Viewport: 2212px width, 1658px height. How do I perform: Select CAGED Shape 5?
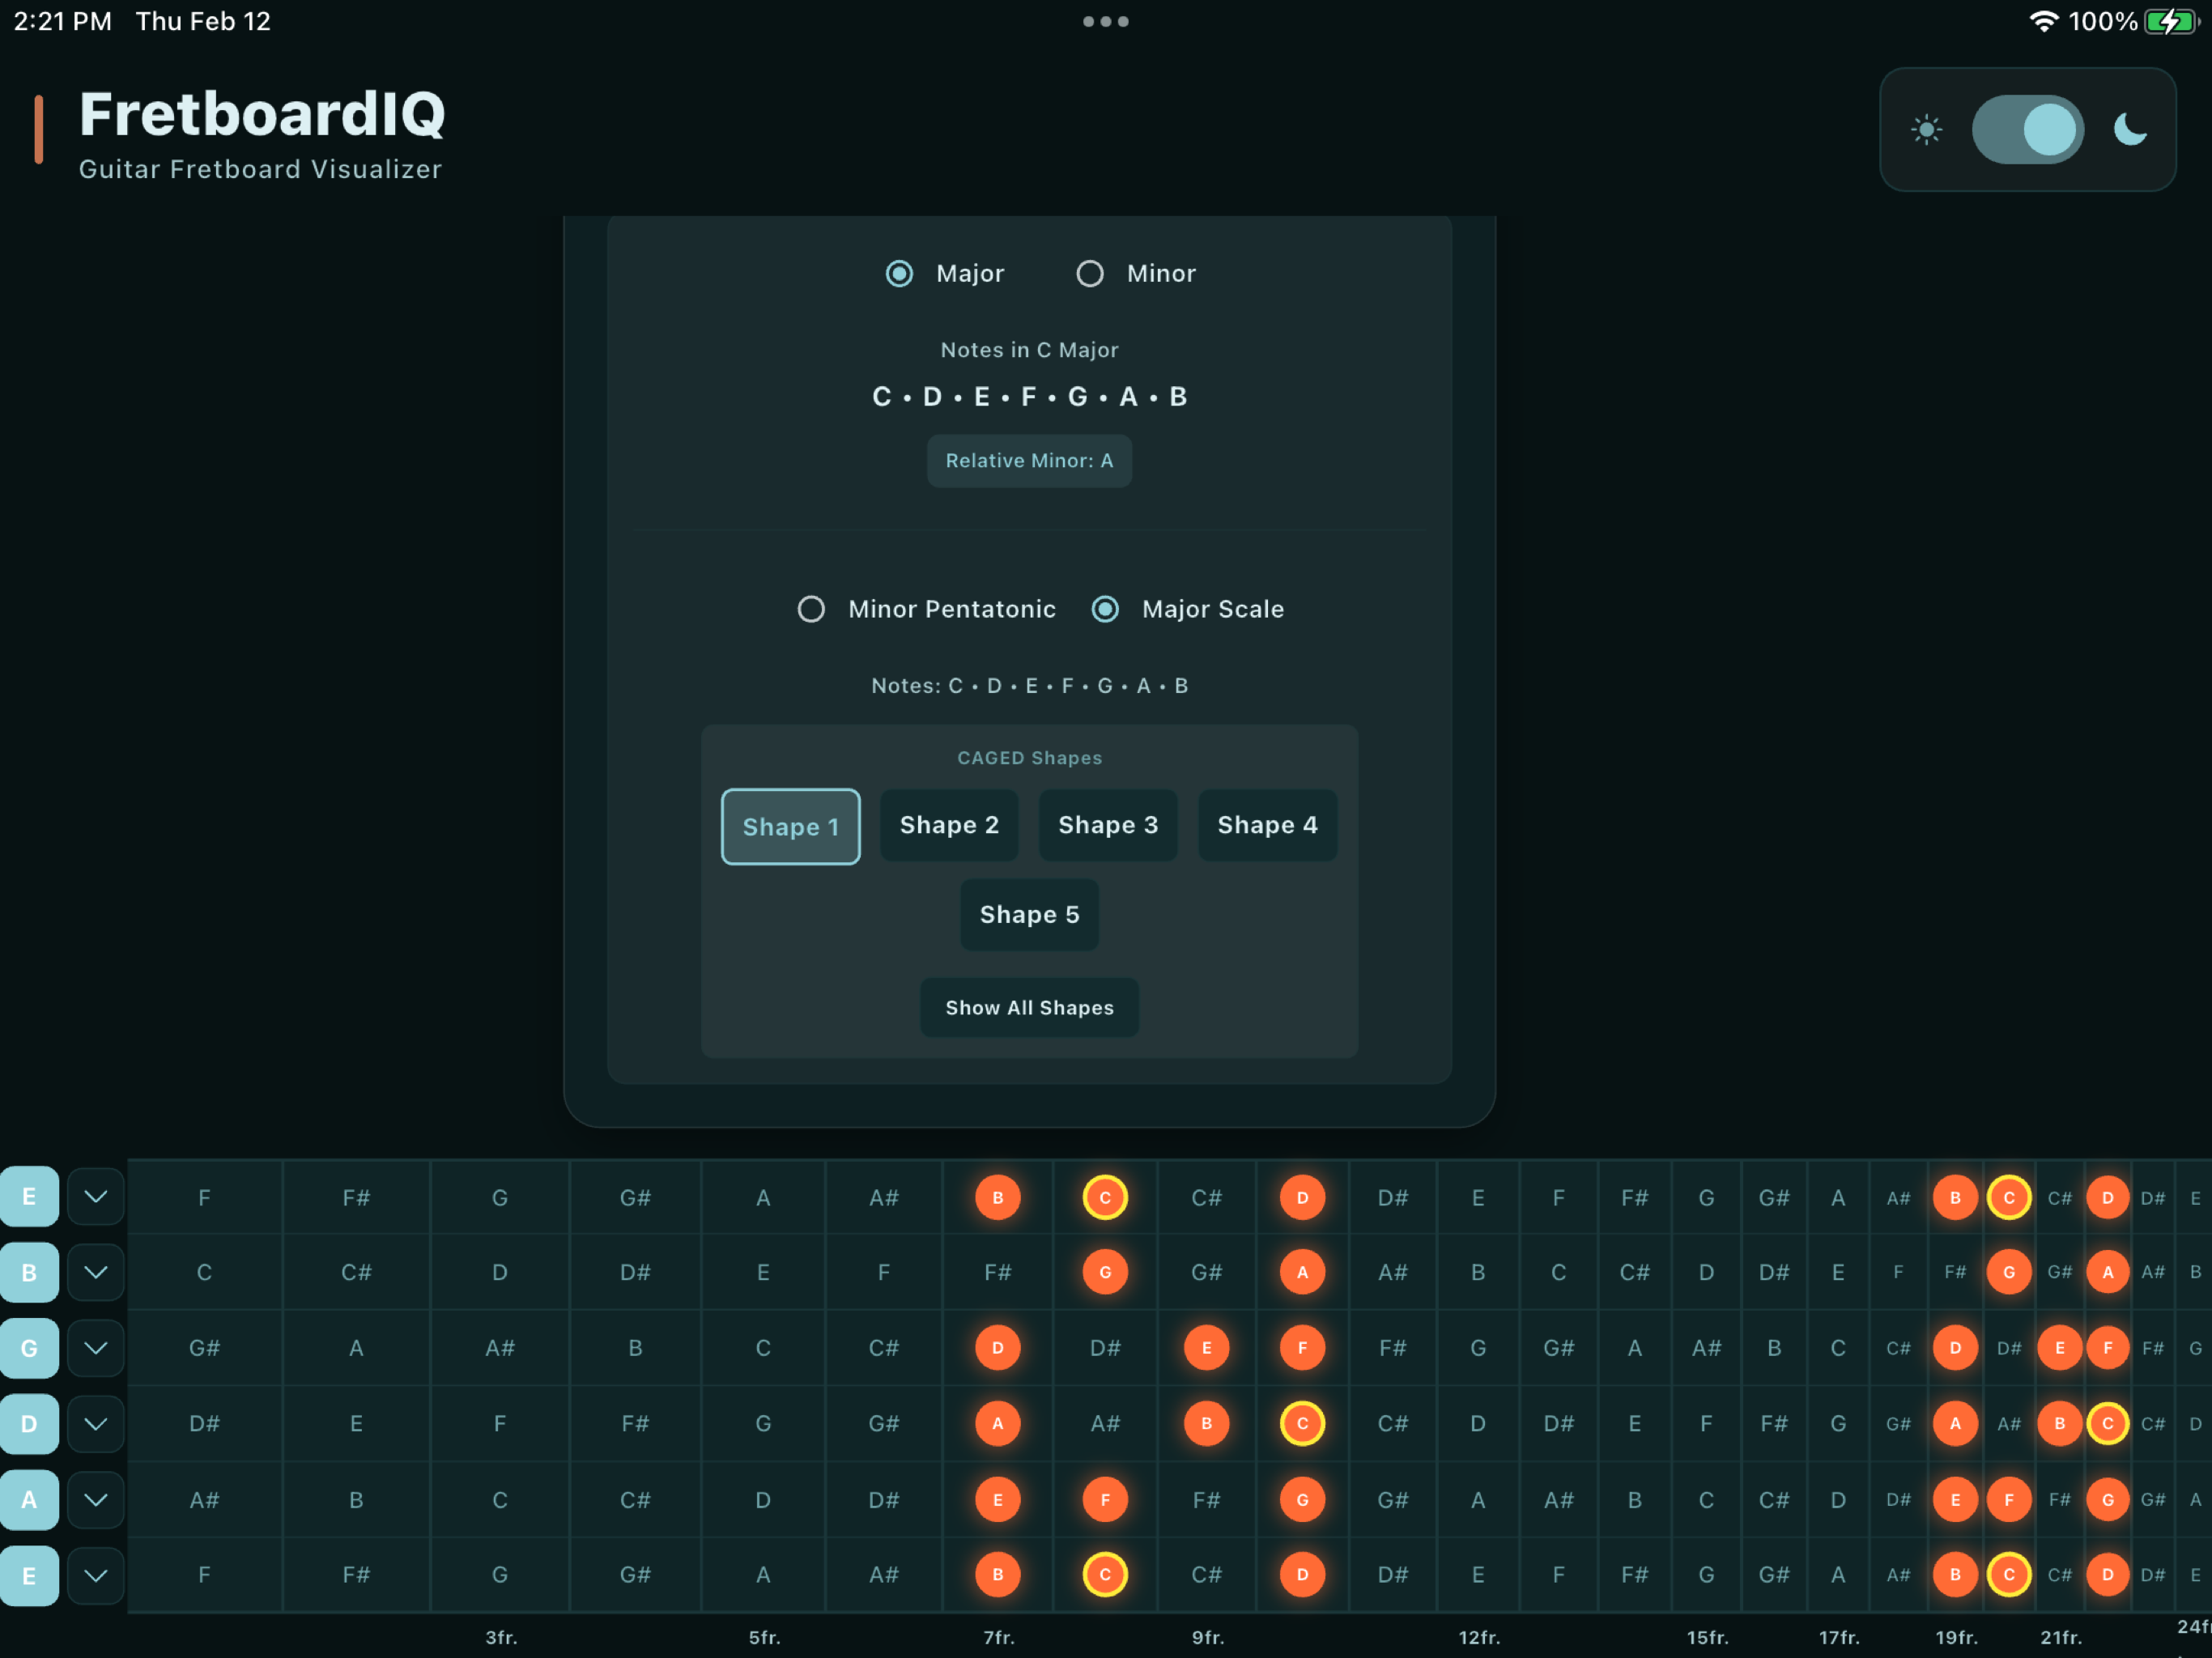point(1029,915)
